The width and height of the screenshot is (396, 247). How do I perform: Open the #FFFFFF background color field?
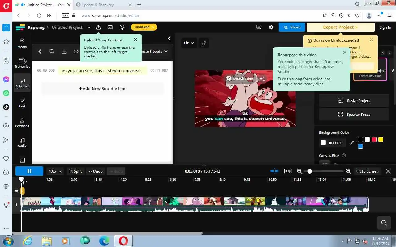(x=333, y=143)
